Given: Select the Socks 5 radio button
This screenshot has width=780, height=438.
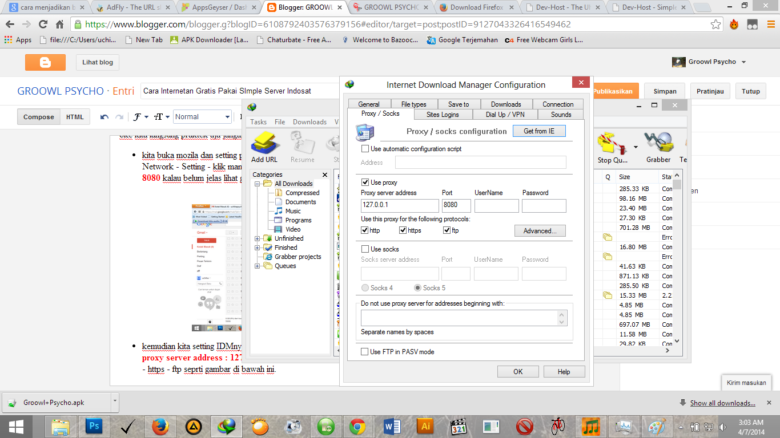Looking at the screenshot, I should click(417, 288).
